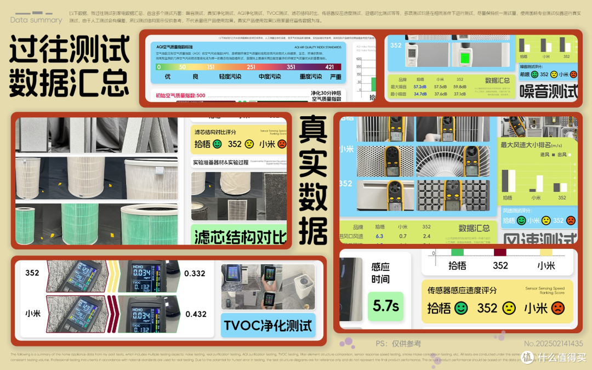The width and height of the screenshot is (592, 370).
Task: Click the 轻度污染 AQI level label
Action: click(230, 76)
